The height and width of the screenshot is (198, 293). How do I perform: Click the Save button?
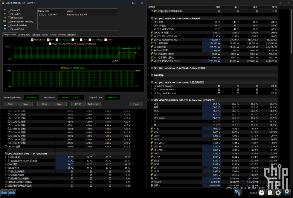click(x=59, y=104)
